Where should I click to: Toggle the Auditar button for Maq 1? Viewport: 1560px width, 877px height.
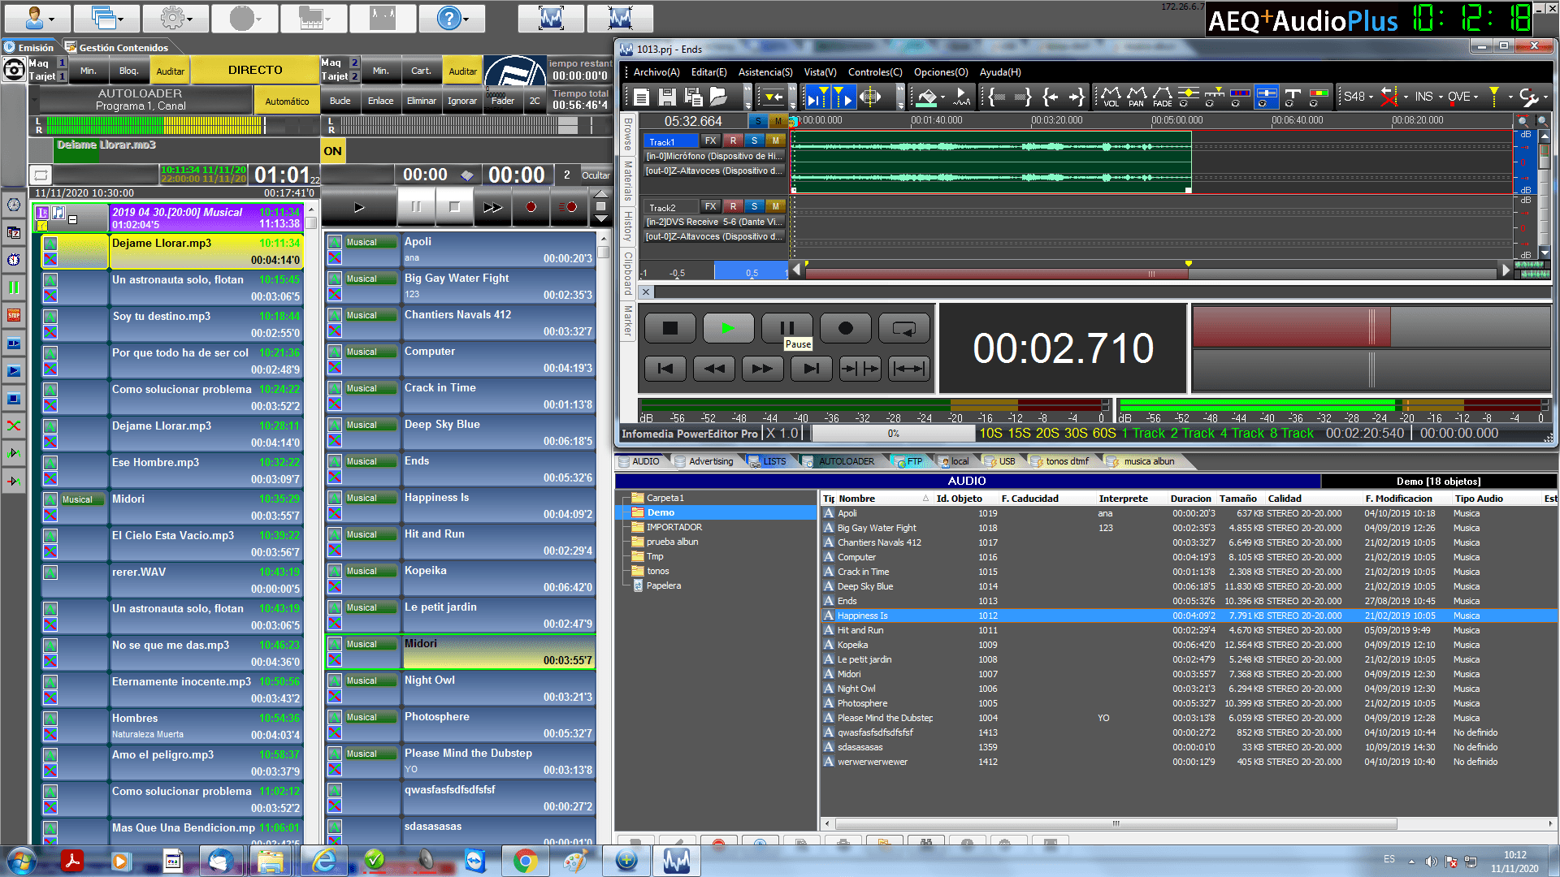click(171, 71)
